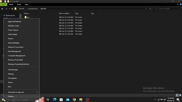
Task: Open Task View on the taskbar
Action: point(48,99)
